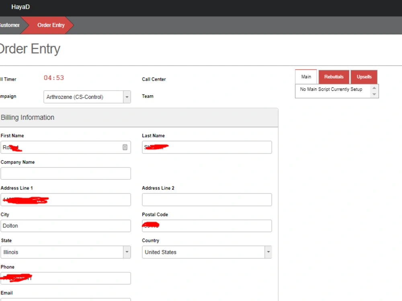
Task: Click the Postal Code field
Action: point(207,226)
